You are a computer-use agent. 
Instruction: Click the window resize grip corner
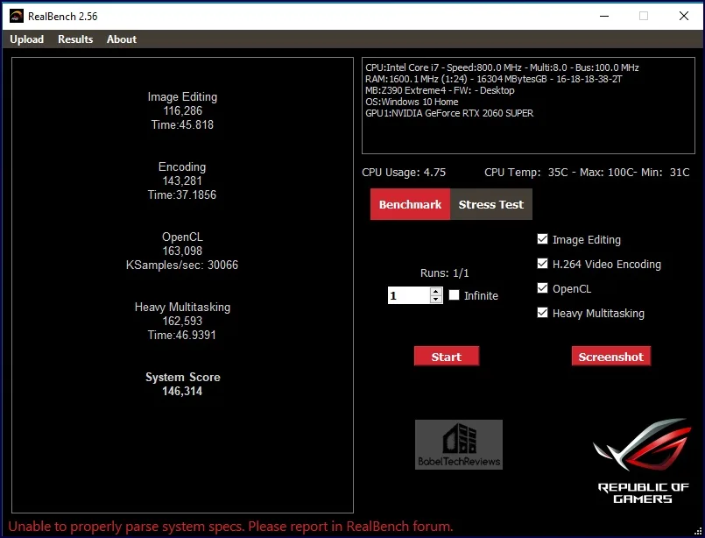point(697,531)
